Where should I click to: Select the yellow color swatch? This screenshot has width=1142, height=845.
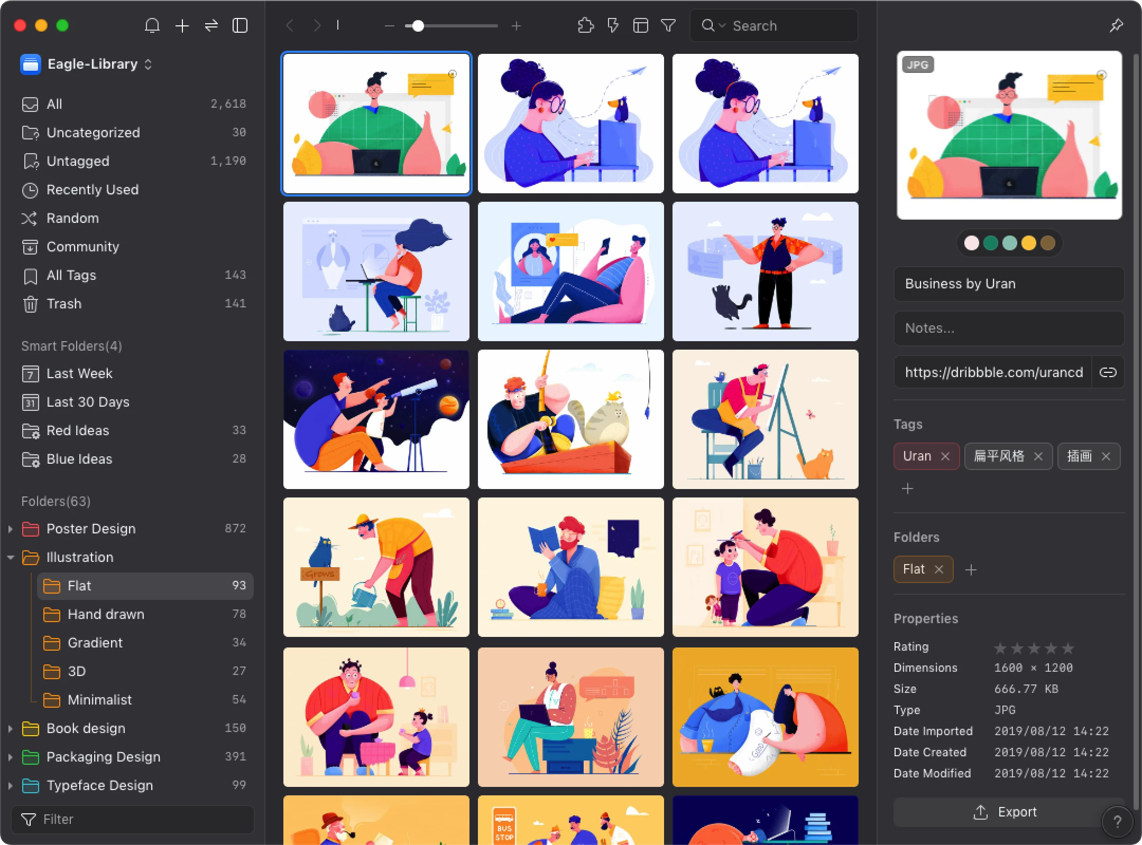(1029, 243)
